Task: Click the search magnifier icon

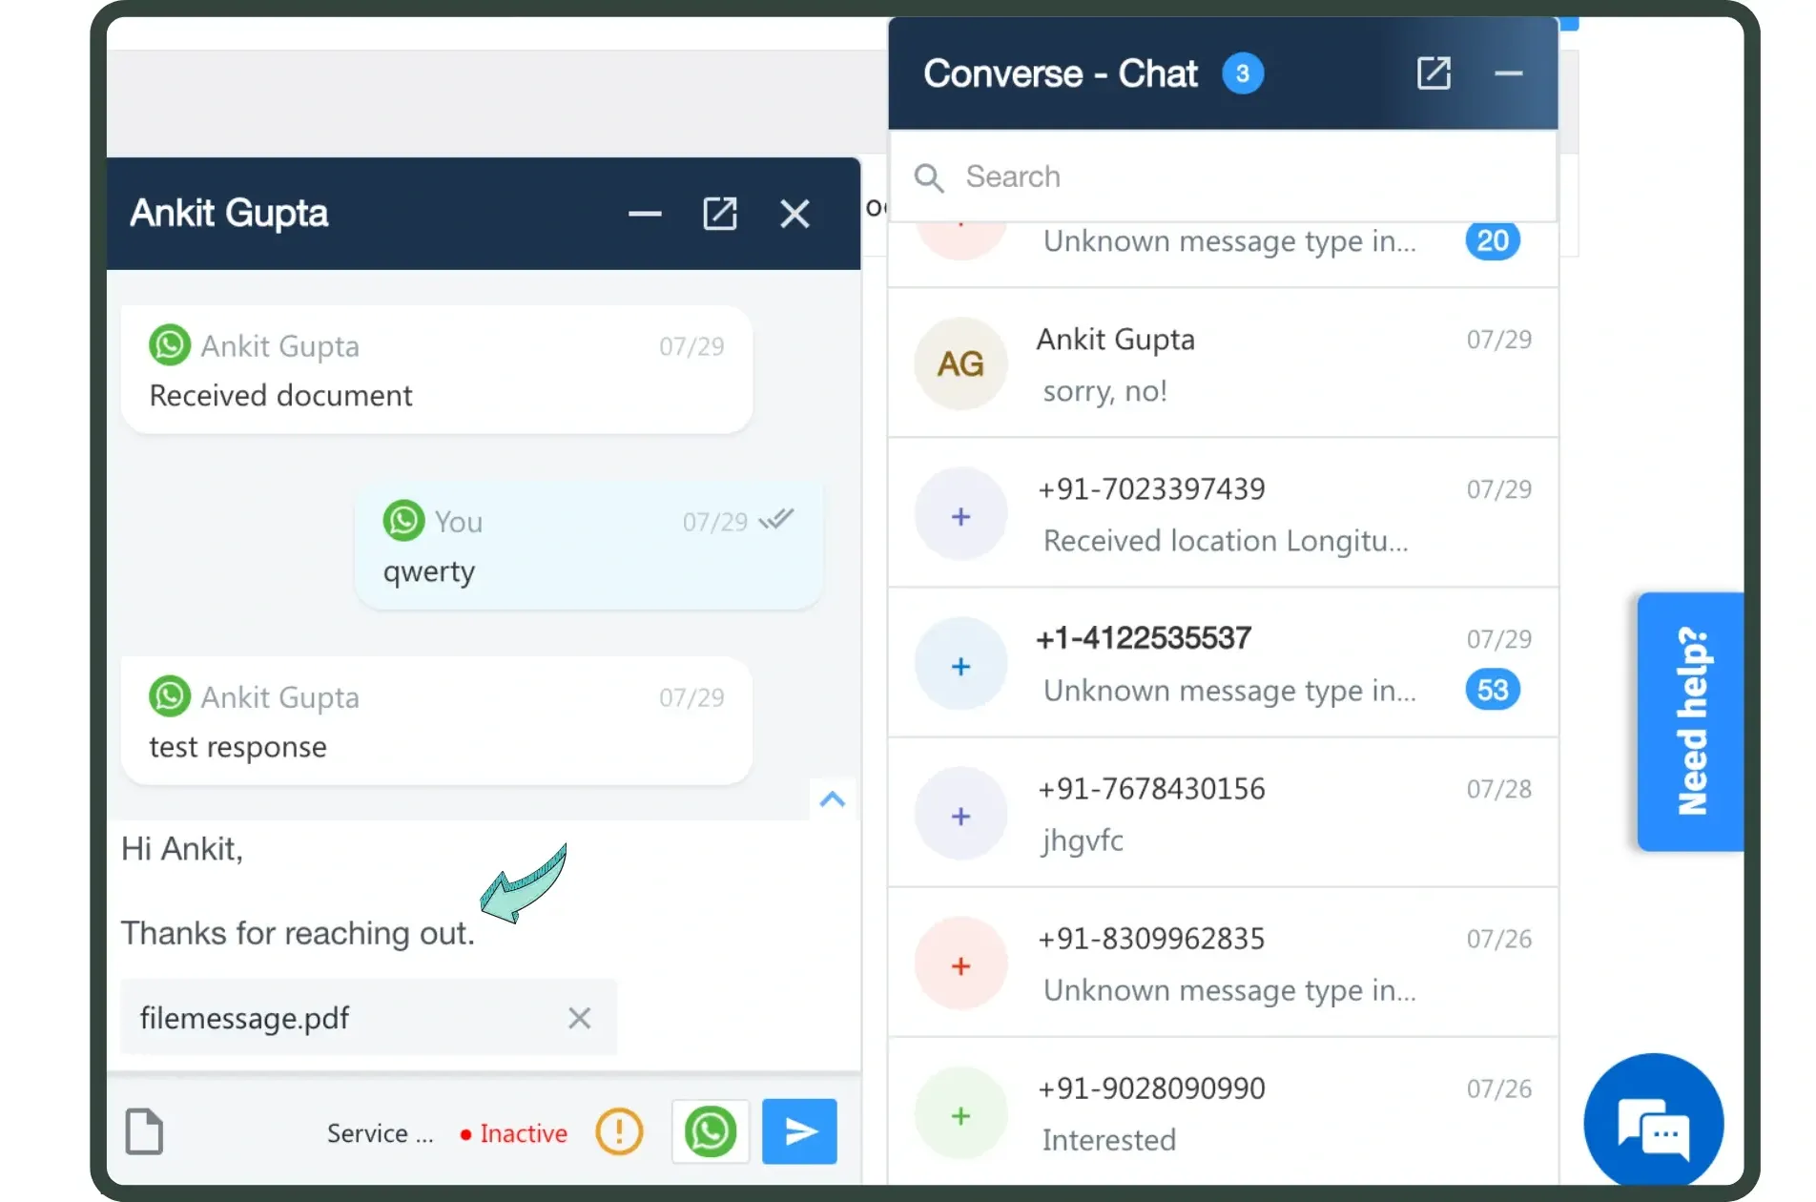Action: point(929,177)
